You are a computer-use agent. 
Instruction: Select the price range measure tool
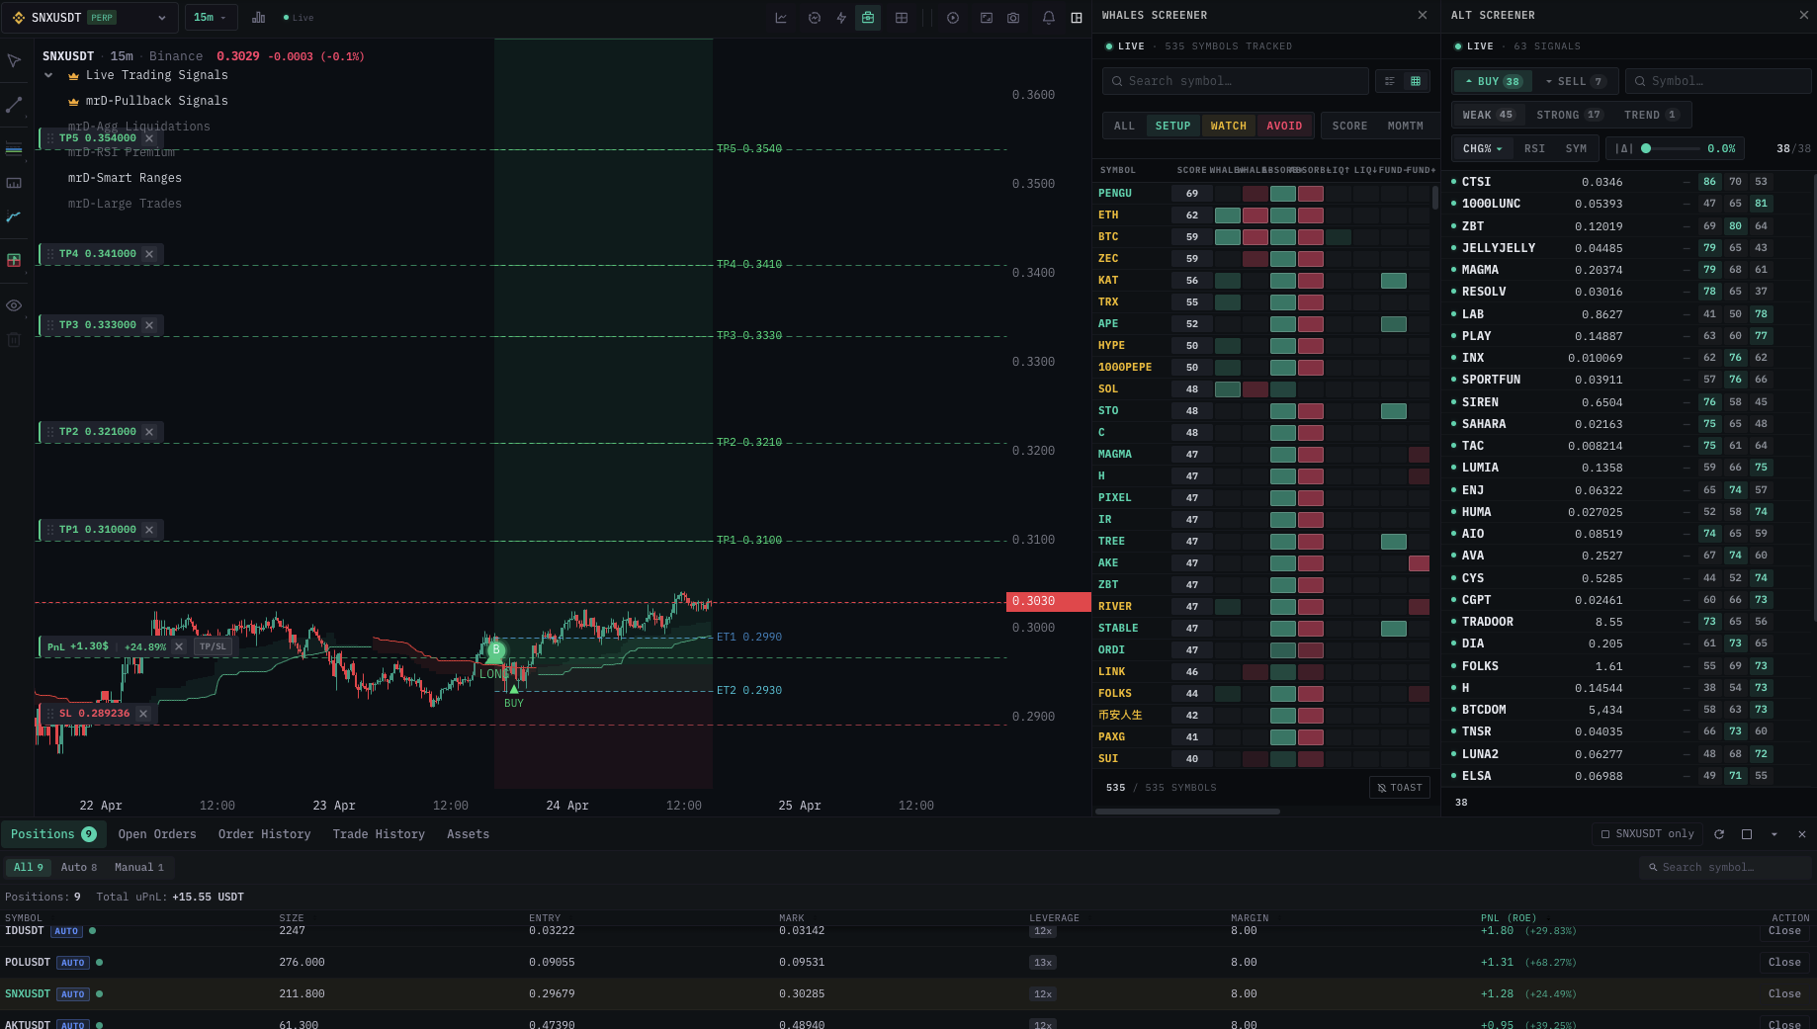coord(14,183)
